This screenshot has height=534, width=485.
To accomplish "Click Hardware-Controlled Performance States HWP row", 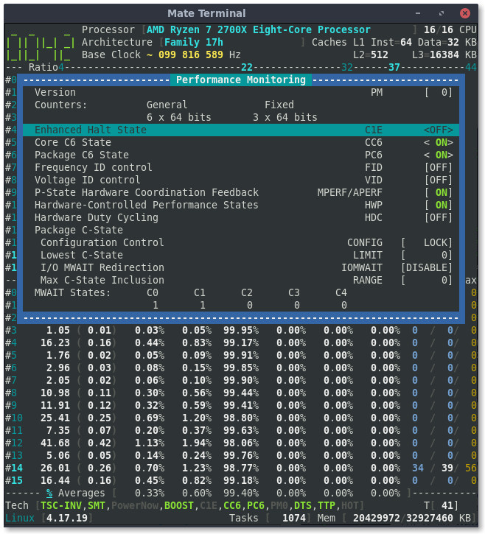I will (x=240, y=205).
